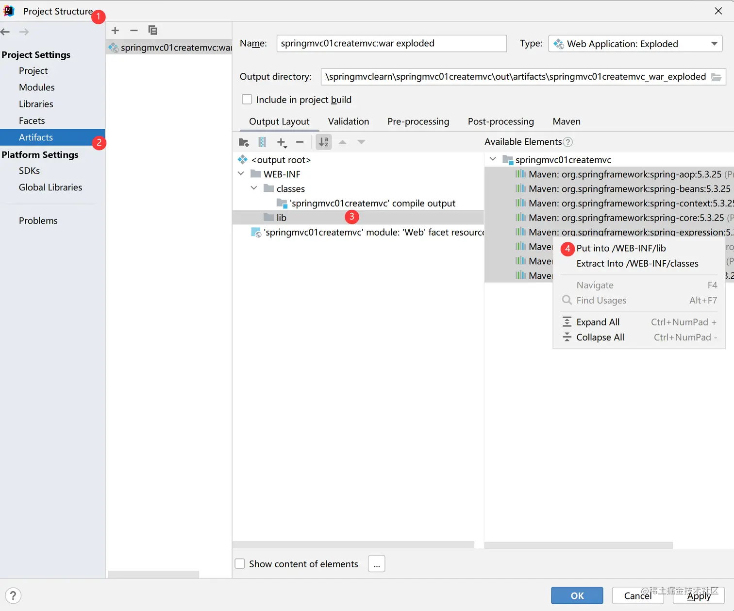Viewport: 734px width, 611px height.
Task: Move selected layout element up
Action: coord(343,142)
